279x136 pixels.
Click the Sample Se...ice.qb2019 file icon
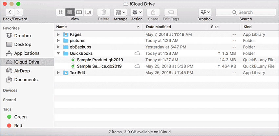[73, 66]
